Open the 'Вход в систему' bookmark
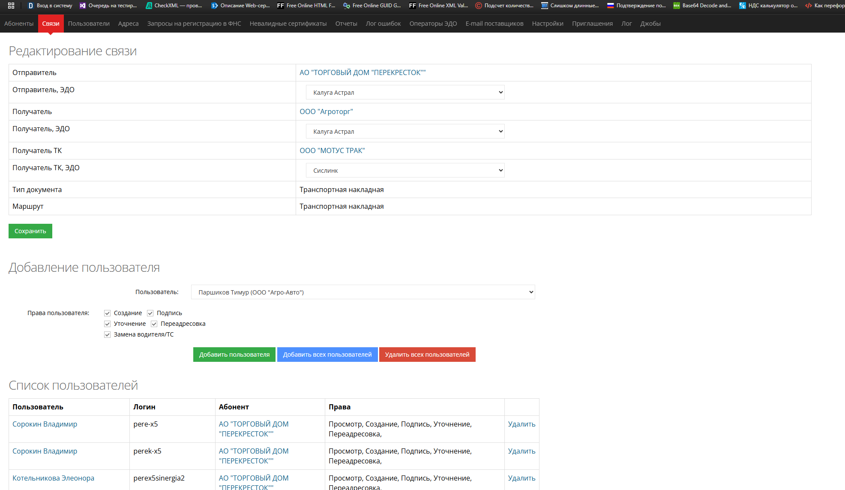The width and height of the screenshot is (845, 490). 50,6
